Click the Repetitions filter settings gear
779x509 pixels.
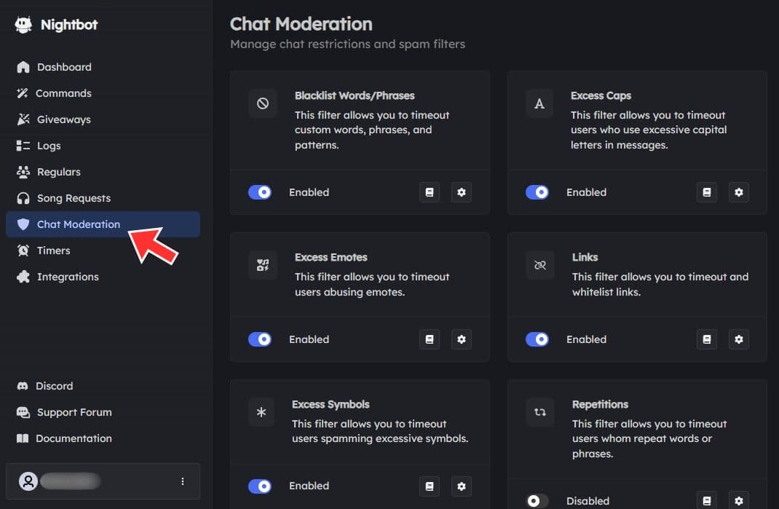click(739, 500)
